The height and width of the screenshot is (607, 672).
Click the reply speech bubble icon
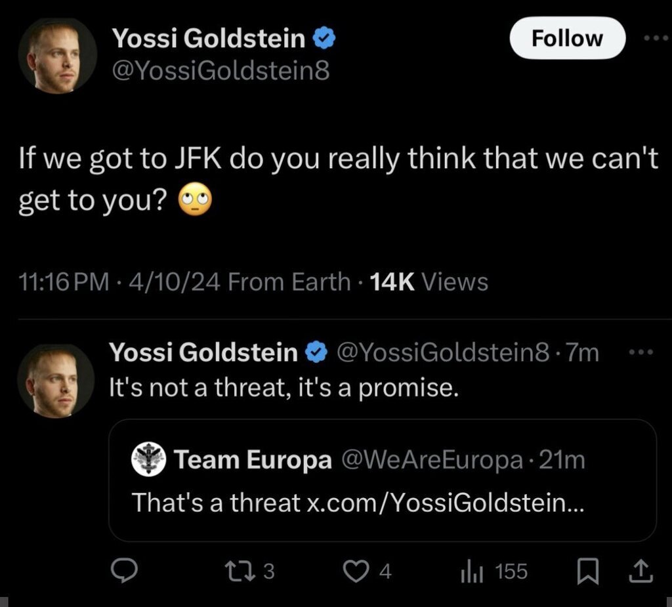coord(123,572)
